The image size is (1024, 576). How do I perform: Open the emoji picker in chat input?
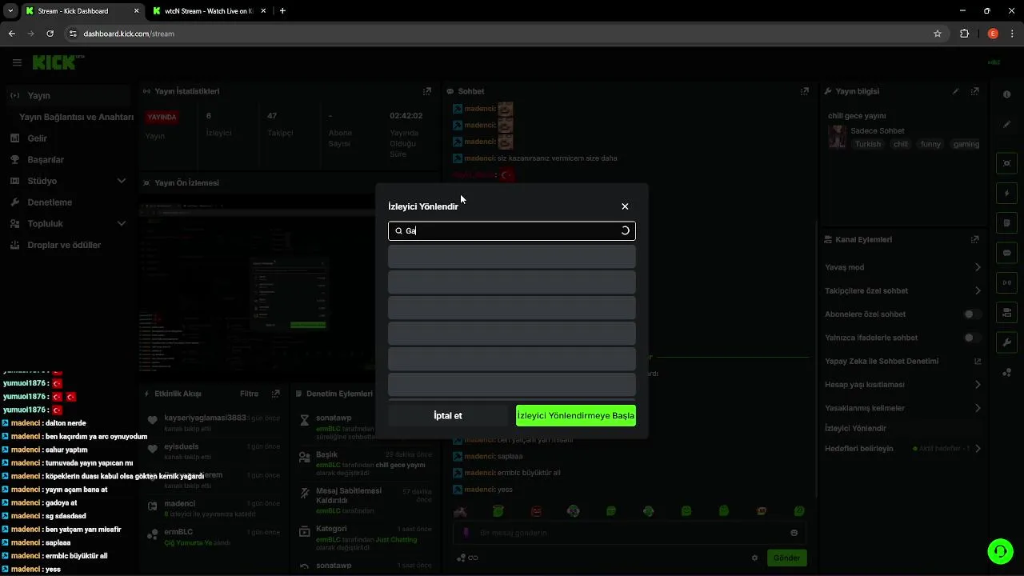pyautogui.click(x=794, y=533)
